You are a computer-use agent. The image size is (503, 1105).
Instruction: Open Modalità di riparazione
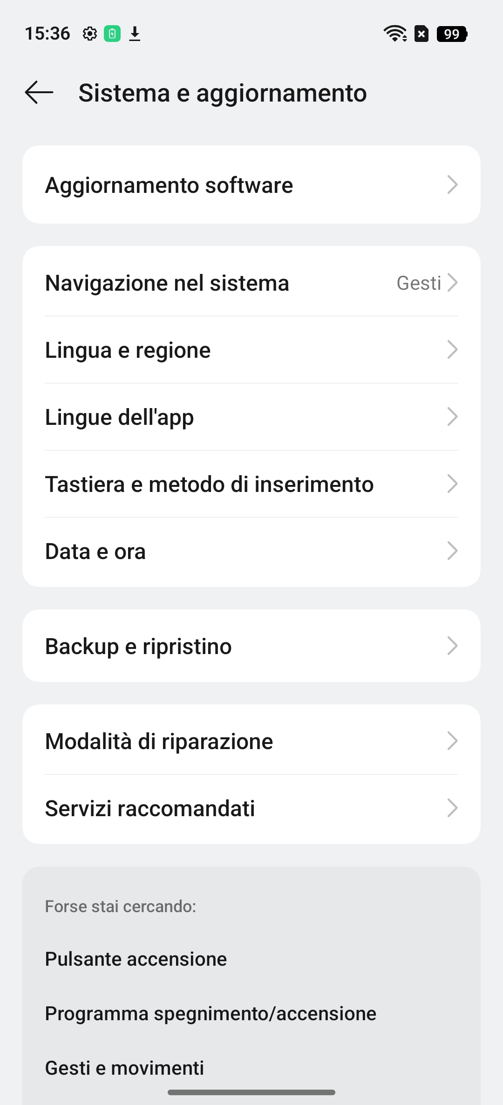click(251, 741)
